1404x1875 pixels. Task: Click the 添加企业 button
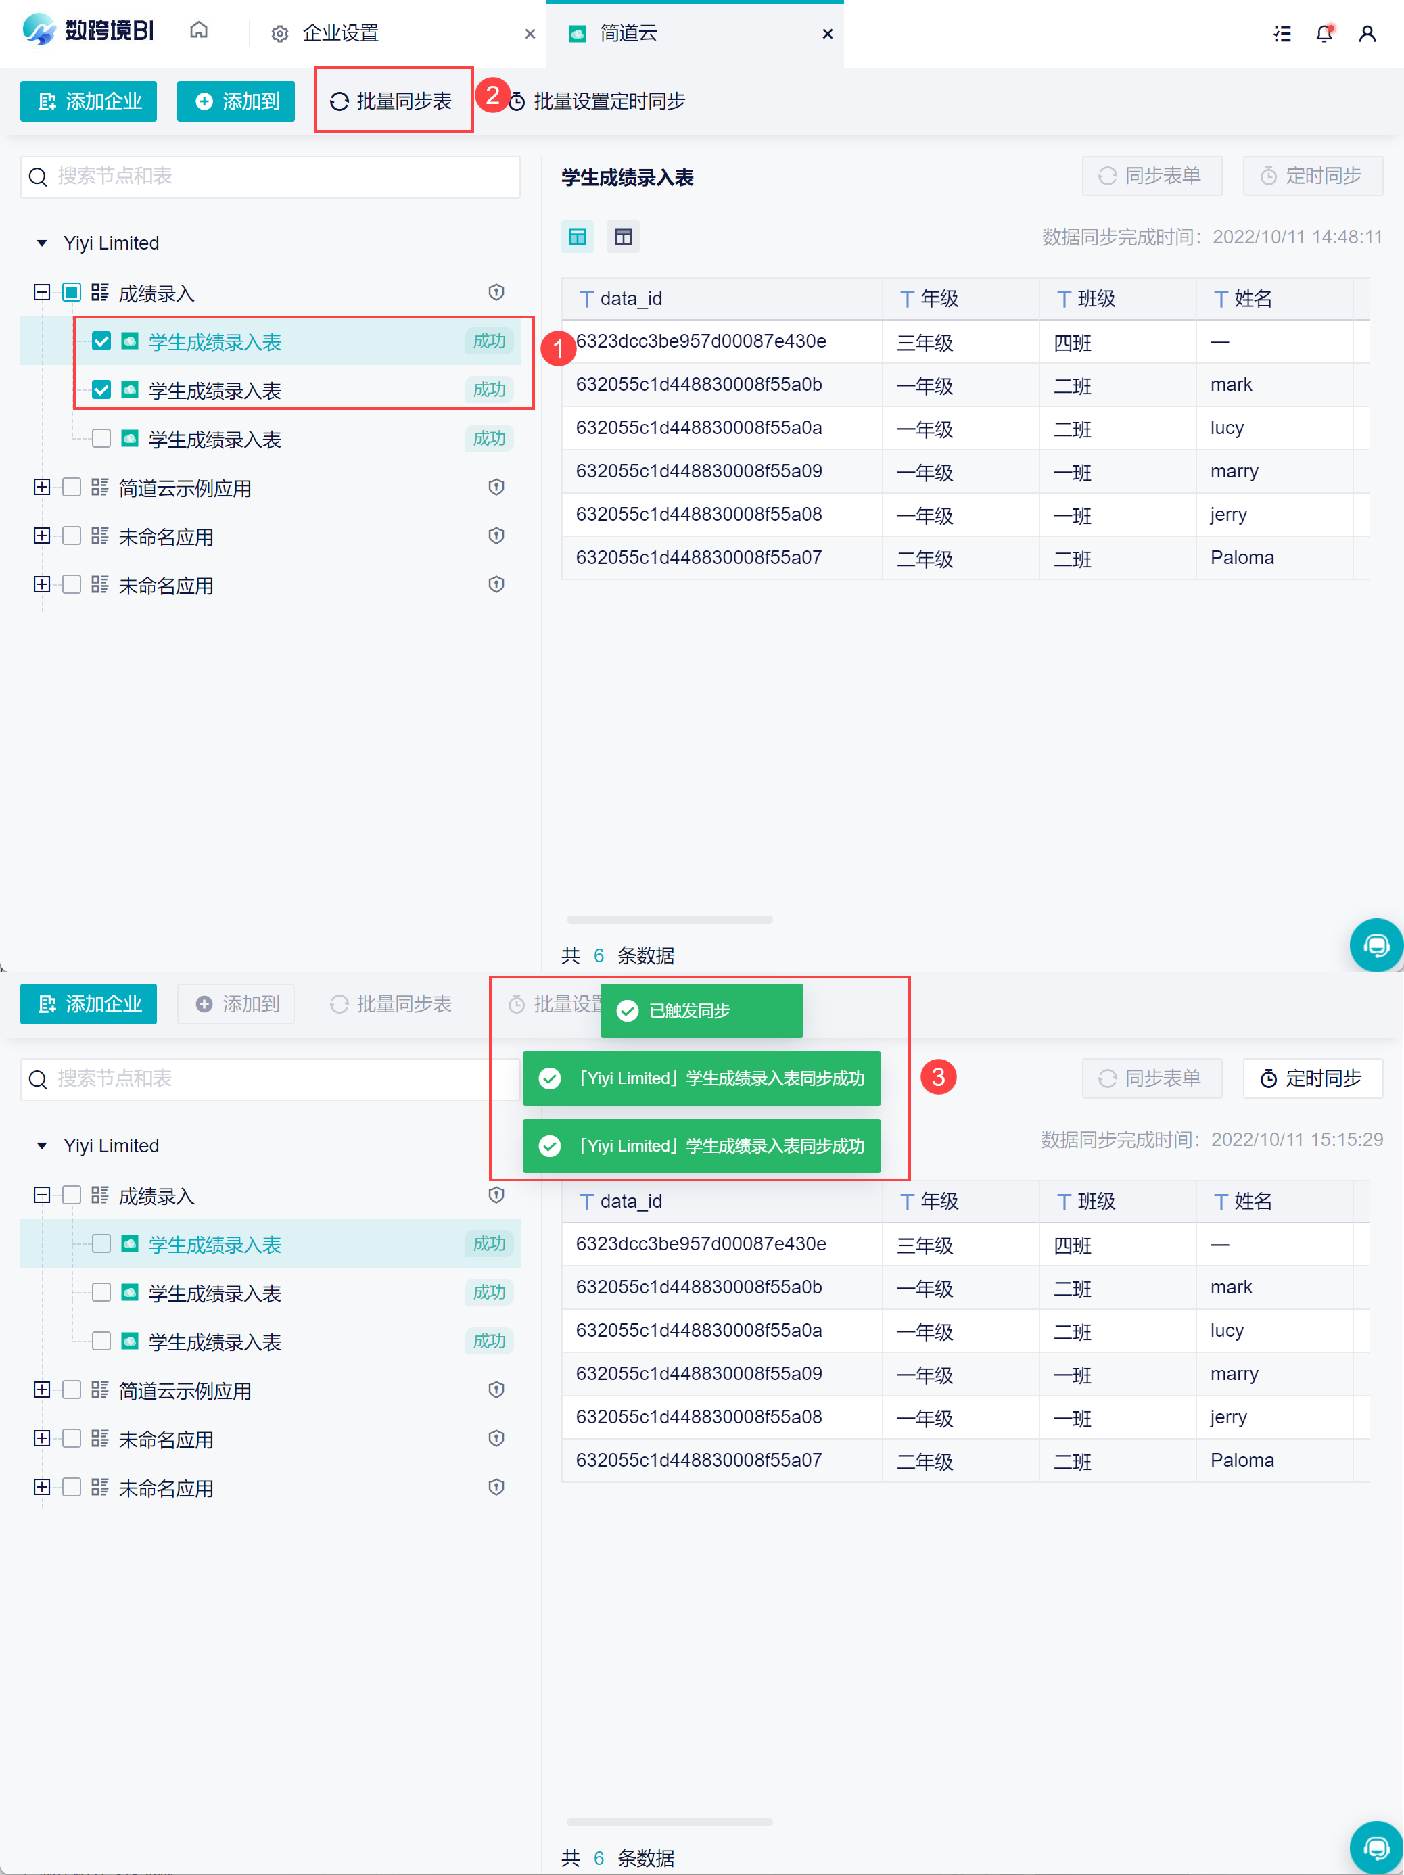pos(89,101)
